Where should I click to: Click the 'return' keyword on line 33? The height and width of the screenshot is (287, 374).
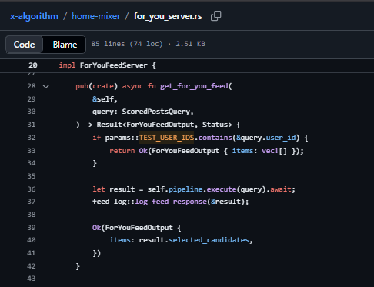(x=122, y=151)
